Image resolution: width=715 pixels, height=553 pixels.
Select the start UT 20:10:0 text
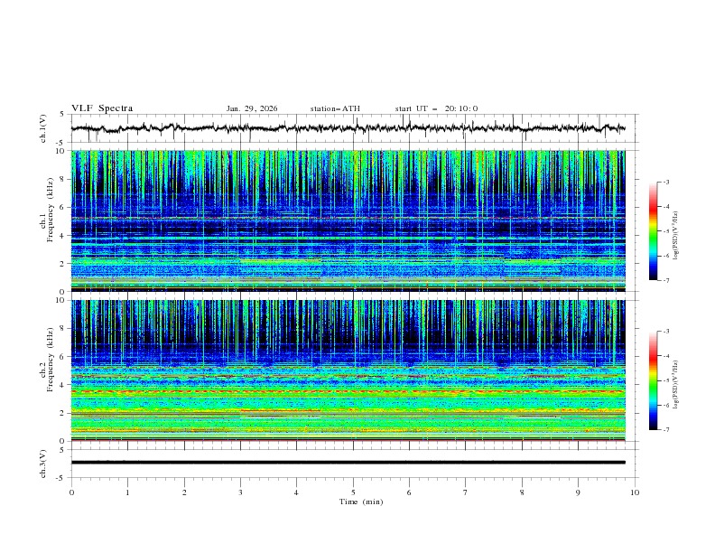point(436,108)
